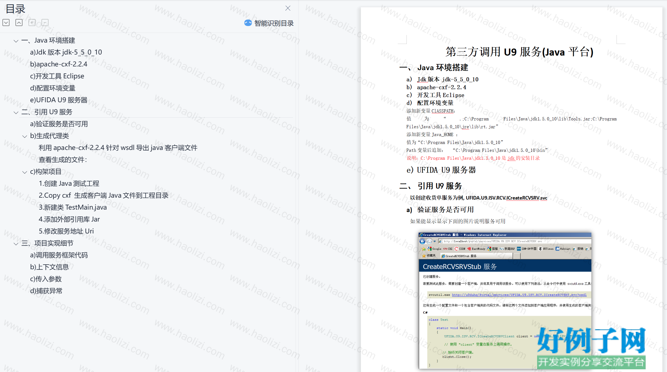
Task: Jump to d)捕获异常 entry
Action: (x=46, y=291)
